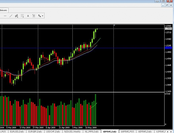
Task: Select the diagonal trendline drawing tool
Action: (x=11, y=16)
